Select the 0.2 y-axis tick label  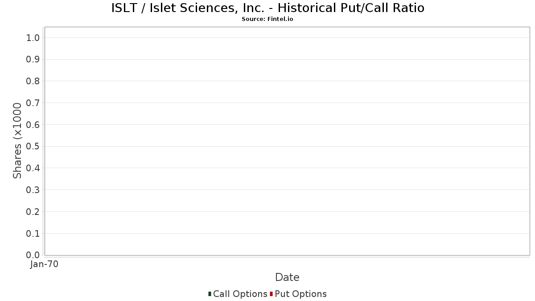33,212
